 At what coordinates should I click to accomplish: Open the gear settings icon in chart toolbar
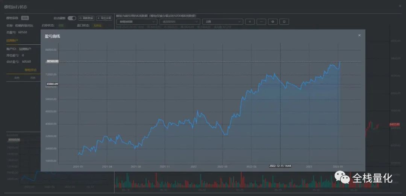pos(273,22)
